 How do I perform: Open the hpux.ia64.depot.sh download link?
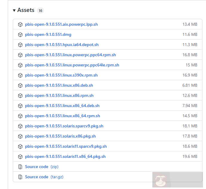(x=62, y=45)
